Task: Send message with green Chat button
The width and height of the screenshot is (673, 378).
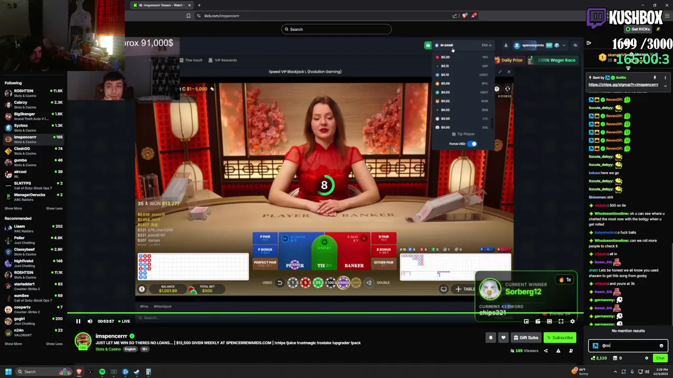Action: [660, 358]
